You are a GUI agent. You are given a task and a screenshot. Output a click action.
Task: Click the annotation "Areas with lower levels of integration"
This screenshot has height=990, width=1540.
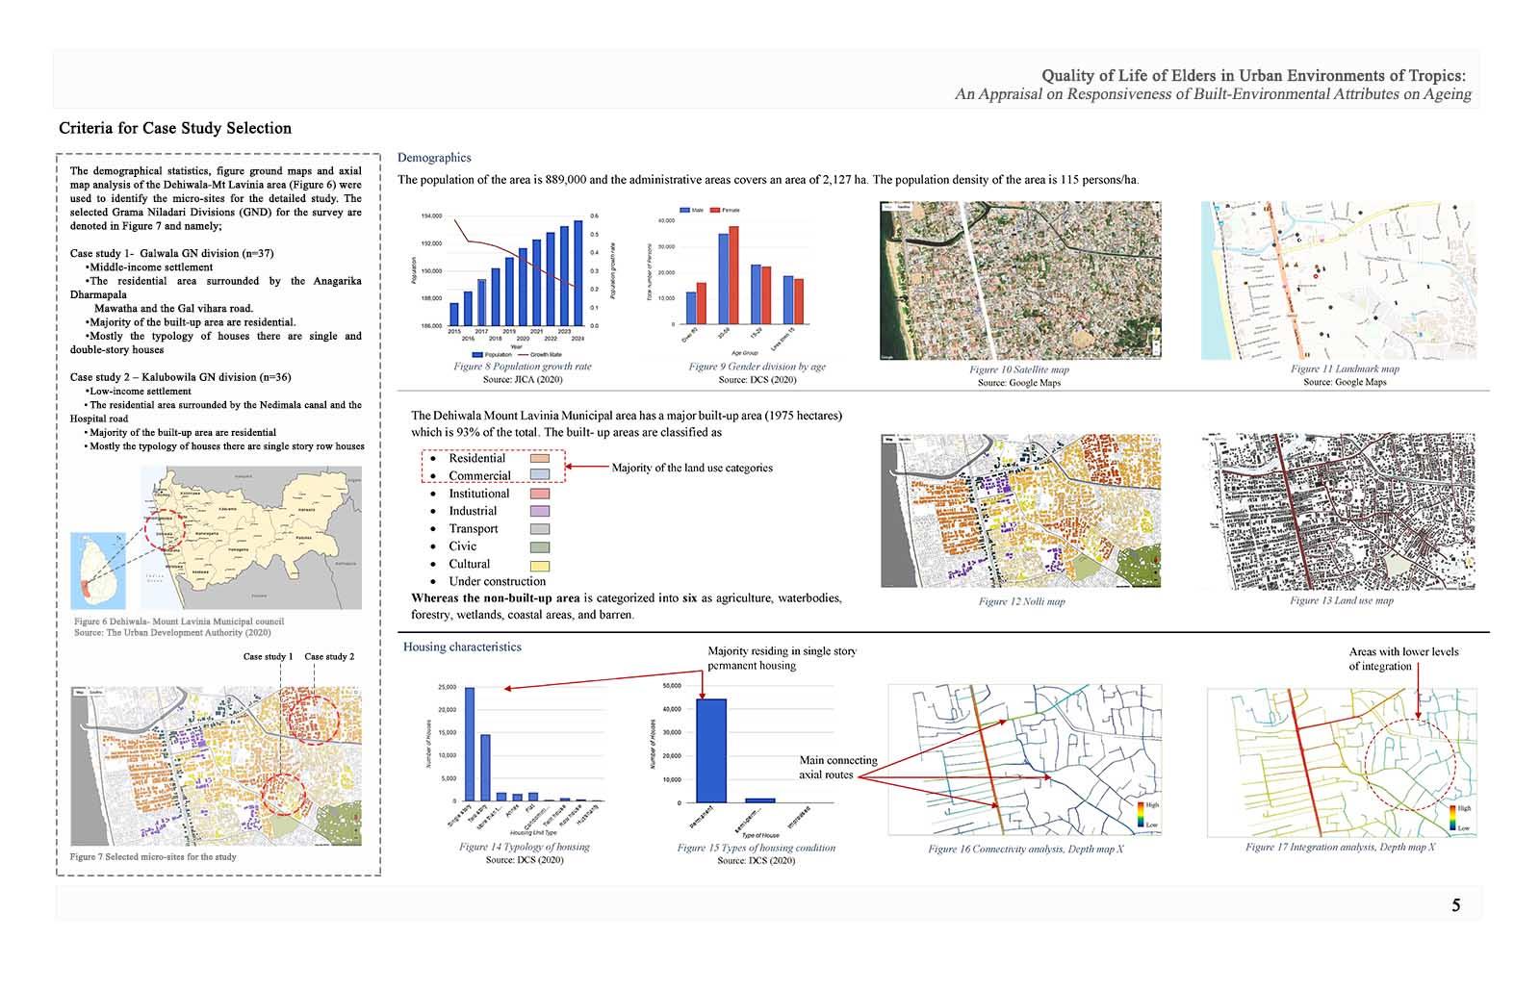[1403, 659]
